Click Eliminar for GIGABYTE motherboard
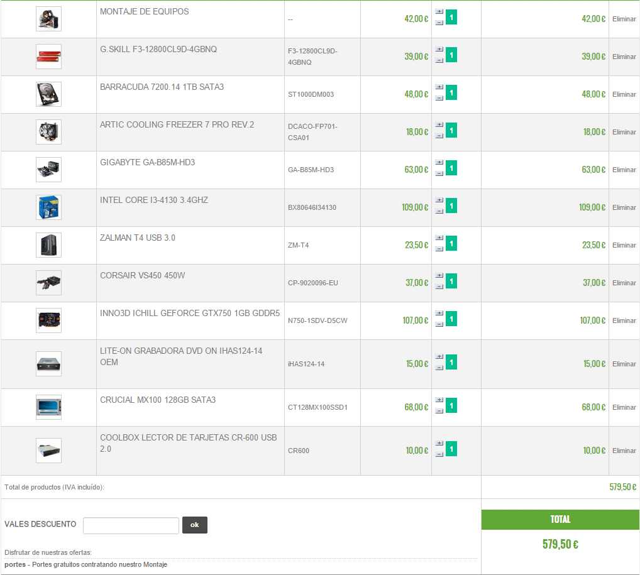This screenshot has height=575, width=640. click(624, 170)
